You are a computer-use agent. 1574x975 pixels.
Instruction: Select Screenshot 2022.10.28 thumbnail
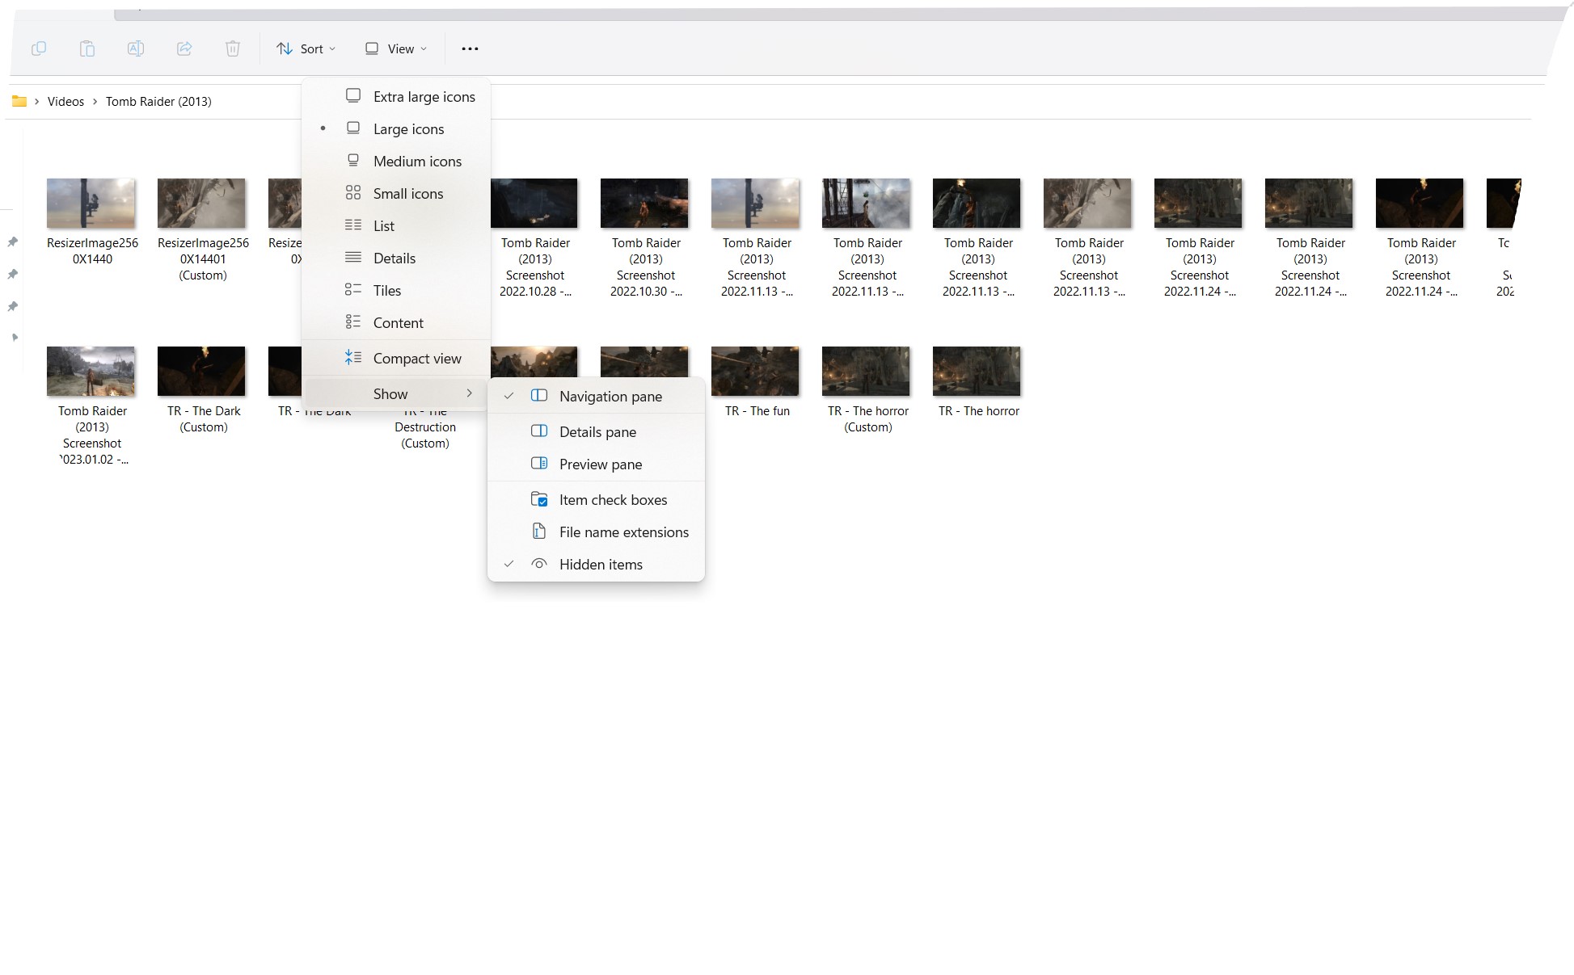pos(534,204)
